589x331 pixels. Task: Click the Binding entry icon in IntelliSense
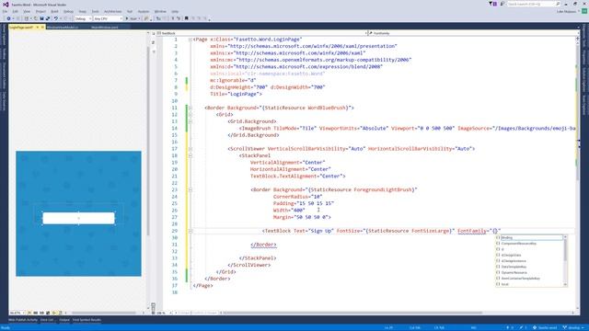498,237
